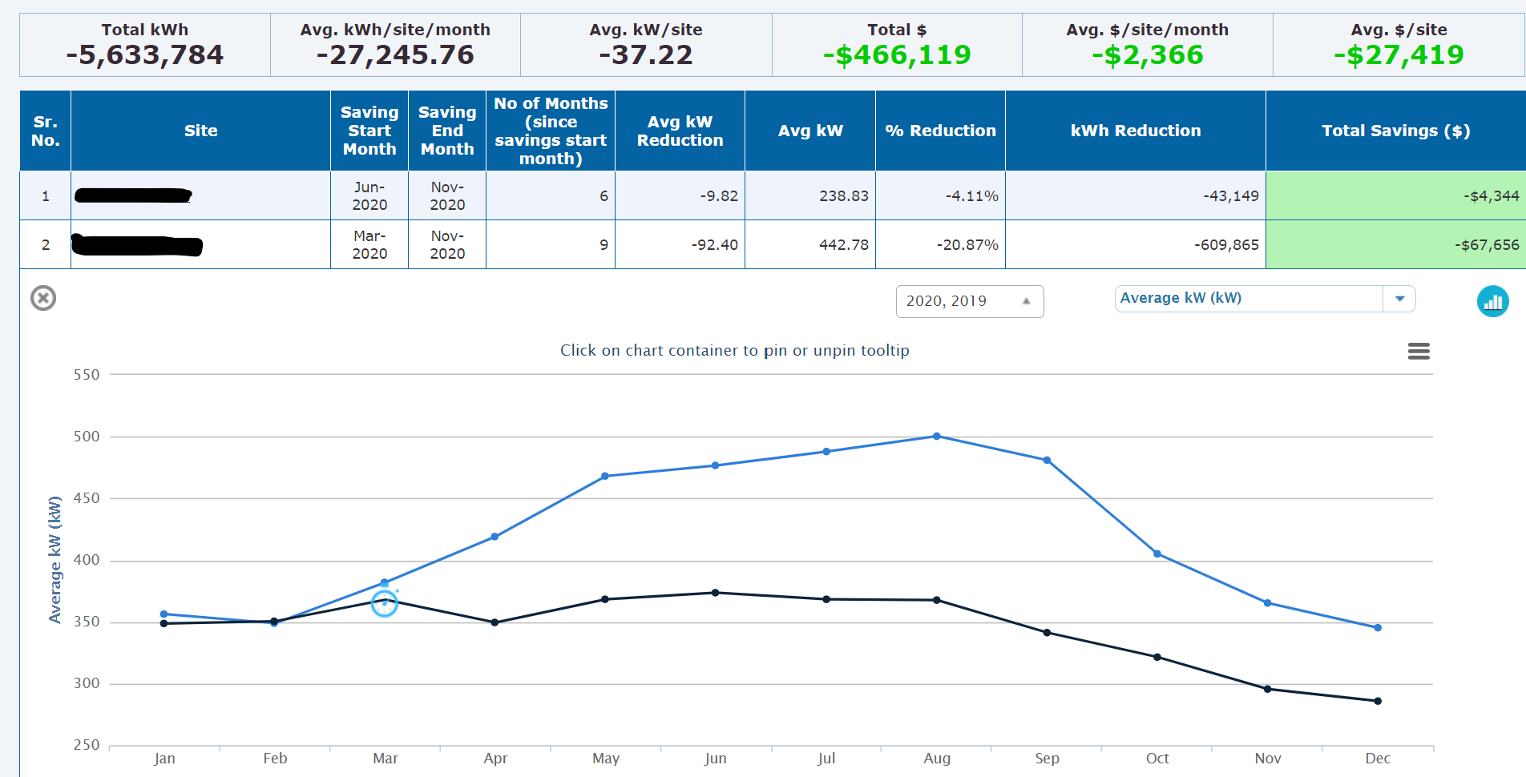The width and height of the screenshot is (1526, 777).
Task: Sort by Avg kW Reduction header
Action: [680, 131]
